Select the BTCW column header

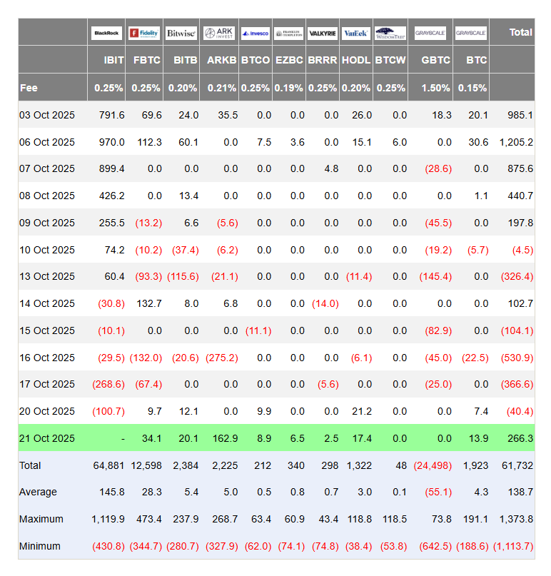click(390, 60)
